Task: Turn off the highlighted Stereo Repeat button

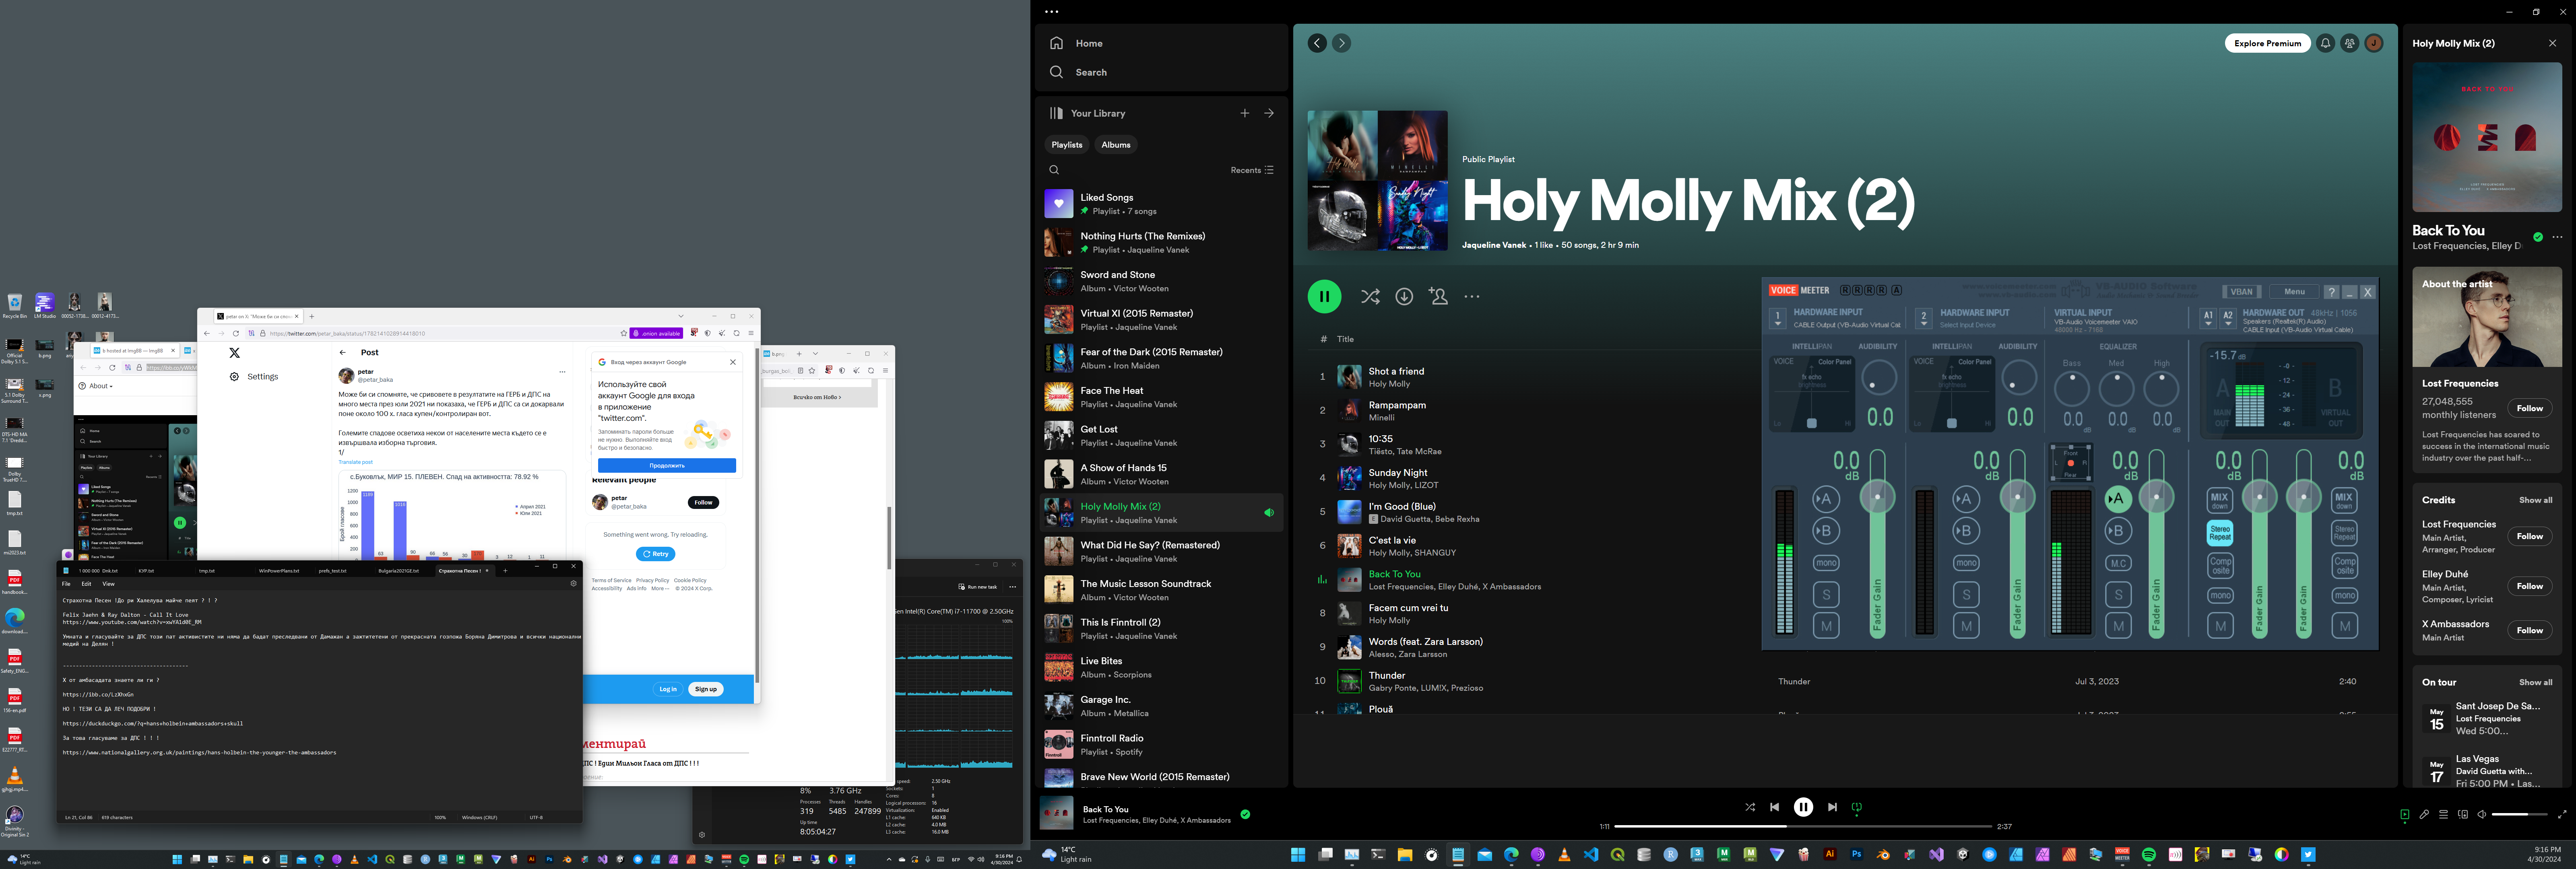Action: [2220, 534]
